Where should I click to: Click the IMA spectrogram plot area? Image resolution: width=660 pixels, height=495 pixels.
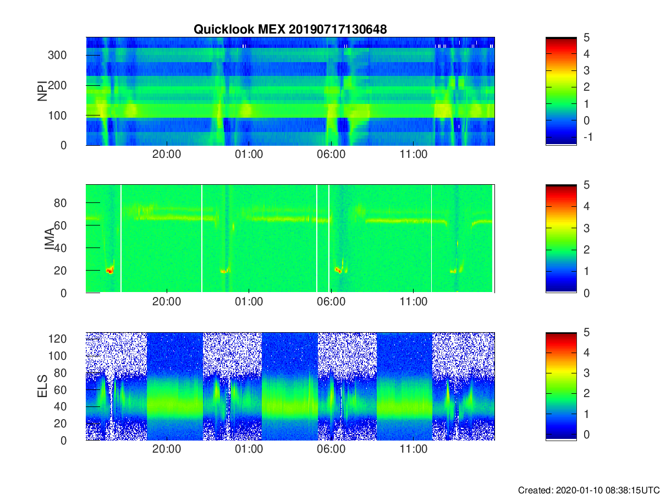(x=290, y=239)
